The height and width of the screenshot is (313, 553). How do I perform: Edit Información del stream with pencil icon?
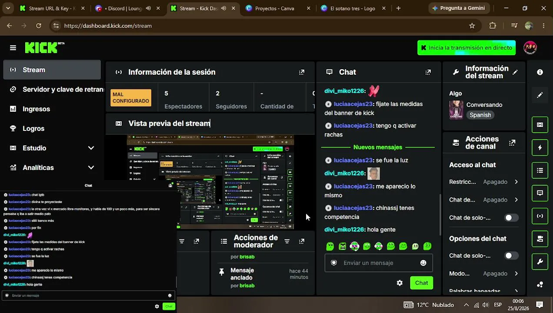tap(515, 72)
